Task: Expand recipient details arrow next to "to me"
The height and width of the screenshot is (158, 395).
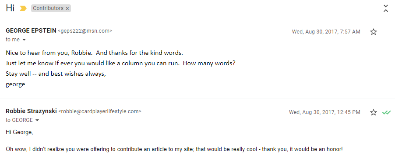Action: (24, 40)
